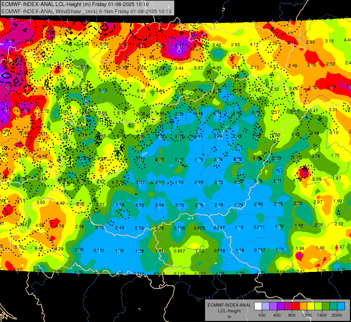Click the sky blue legend swatch
The height and width of the screenshot is (322, 351).
click(341, 306)
